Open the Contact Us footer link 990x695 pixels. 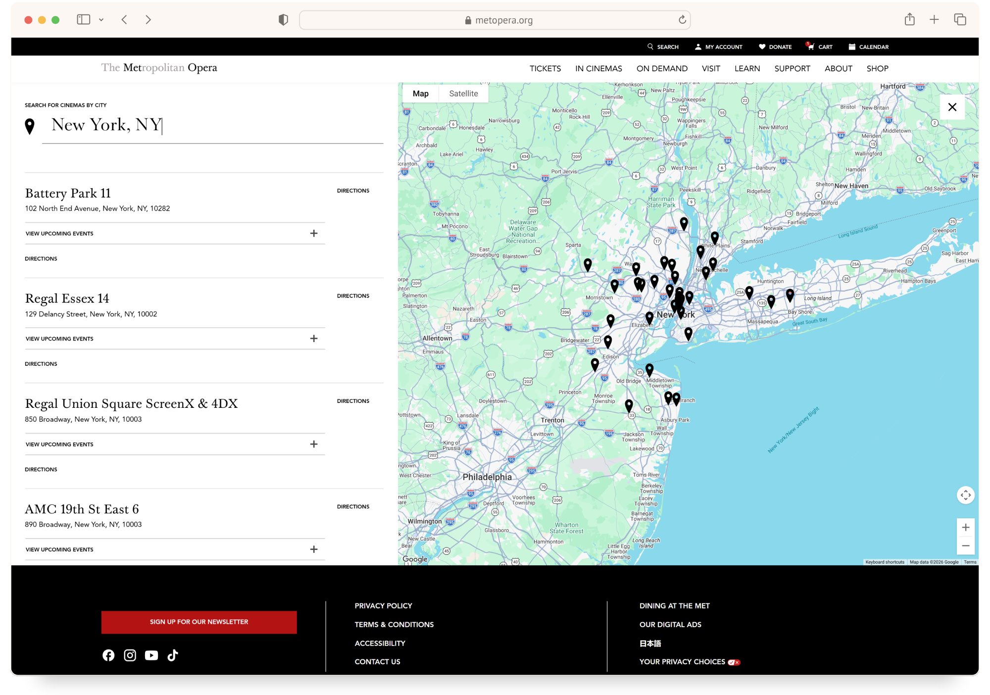pos(377,662)
